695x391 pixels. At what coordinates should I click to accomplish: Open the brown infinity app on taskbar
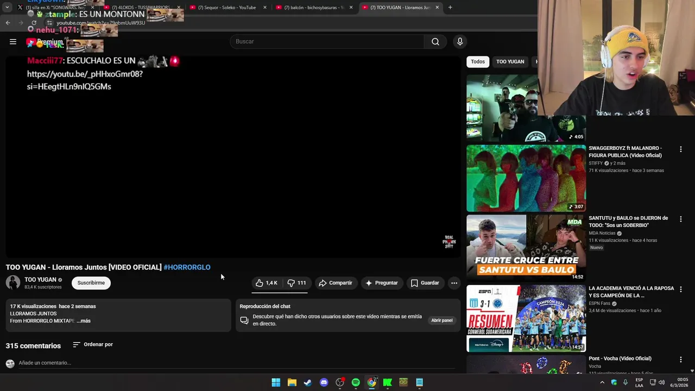[x=403, y=382]
